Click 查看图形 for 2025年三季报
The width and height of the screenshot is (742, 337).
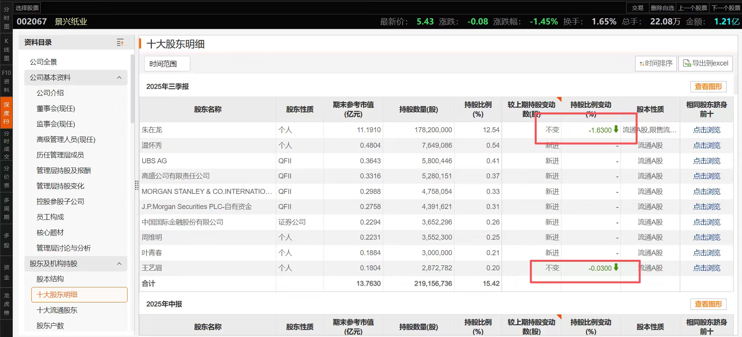click(x=708, y=86)
